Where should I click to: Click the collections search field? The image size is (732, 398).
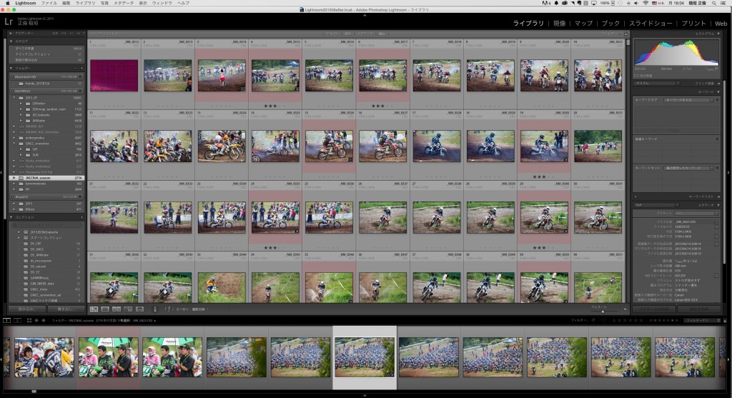pyautogui.click(x=46, y=225)
